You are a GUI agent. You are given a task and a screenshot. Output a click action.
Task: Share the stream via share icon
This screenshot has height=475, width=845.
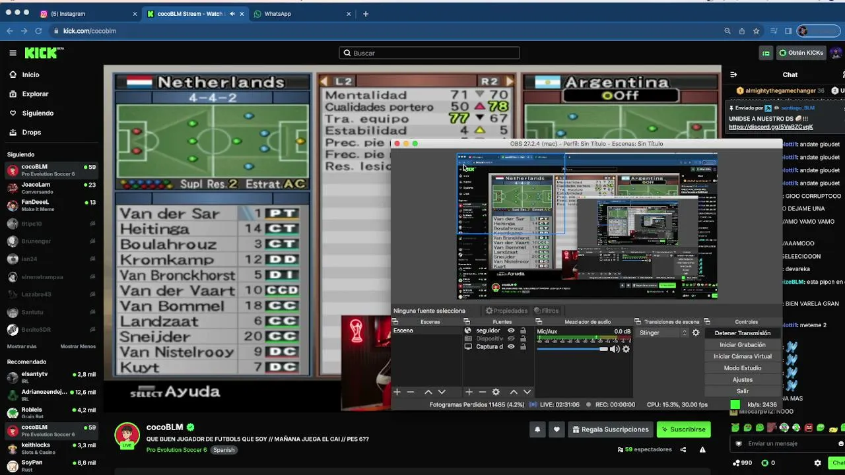point(683,450)
